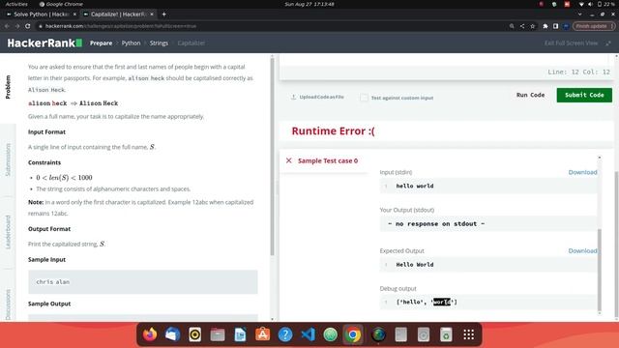Open the Submissions side tab
The height and width of the screenshot is (348, 619).
click(8, 159)
